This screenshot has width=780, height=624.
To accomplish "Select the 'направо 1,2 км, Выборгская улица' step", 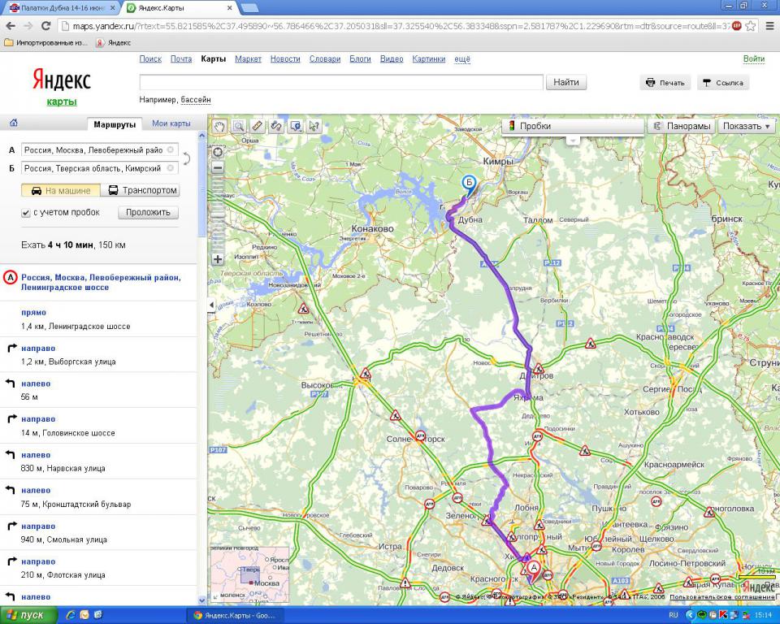I will coord(98,355).
